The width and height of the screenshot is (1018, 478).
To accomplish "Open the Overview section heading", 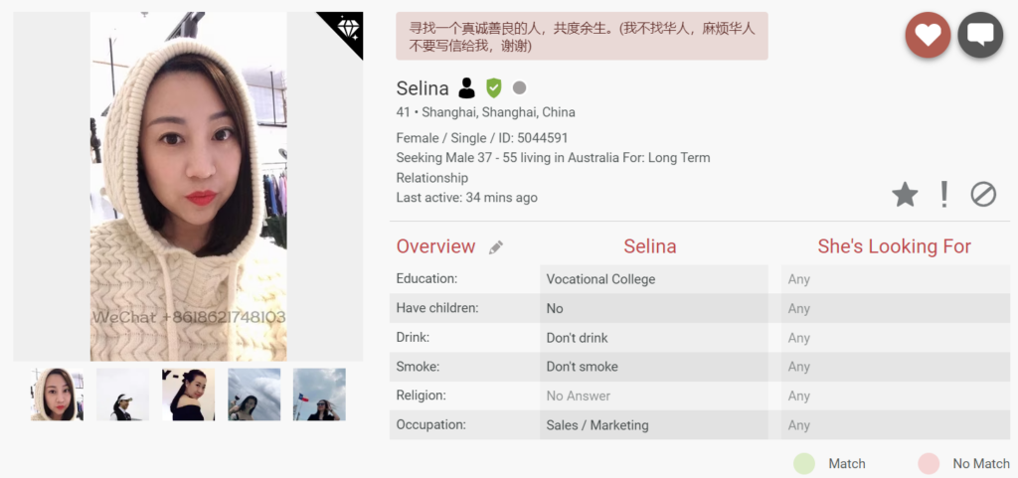I will point(435,246).
